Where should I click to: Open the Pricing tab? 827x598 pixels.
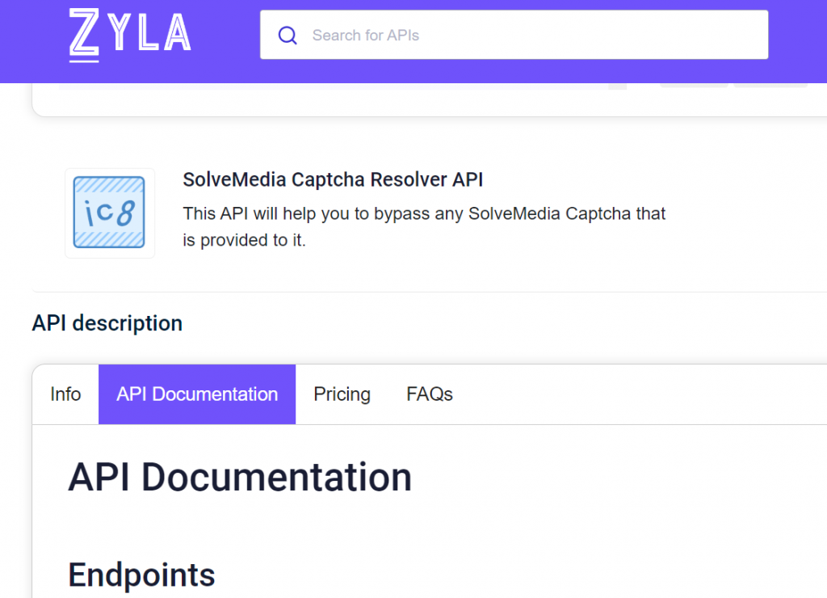click(342, 394)
